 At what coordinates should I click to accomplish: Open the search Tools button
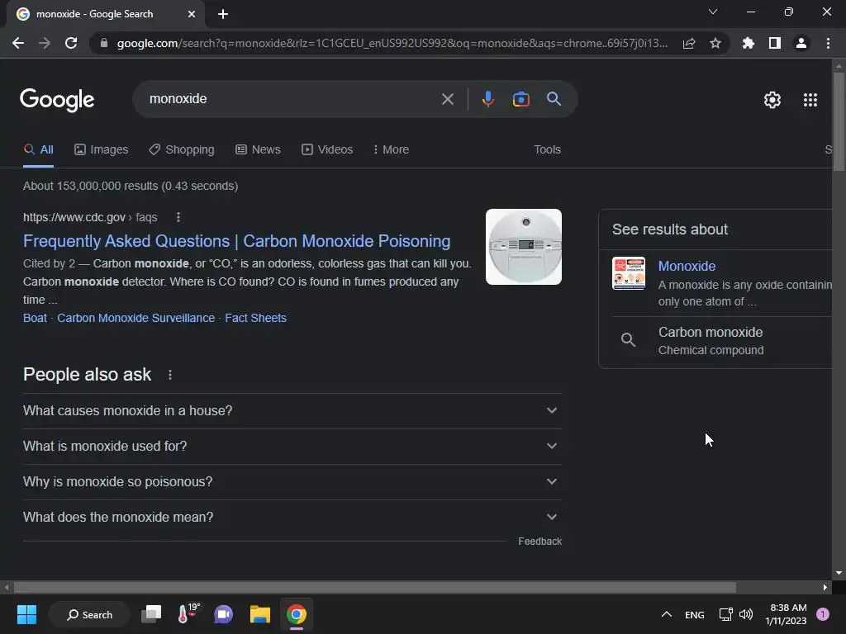click(x=547, y=149)
